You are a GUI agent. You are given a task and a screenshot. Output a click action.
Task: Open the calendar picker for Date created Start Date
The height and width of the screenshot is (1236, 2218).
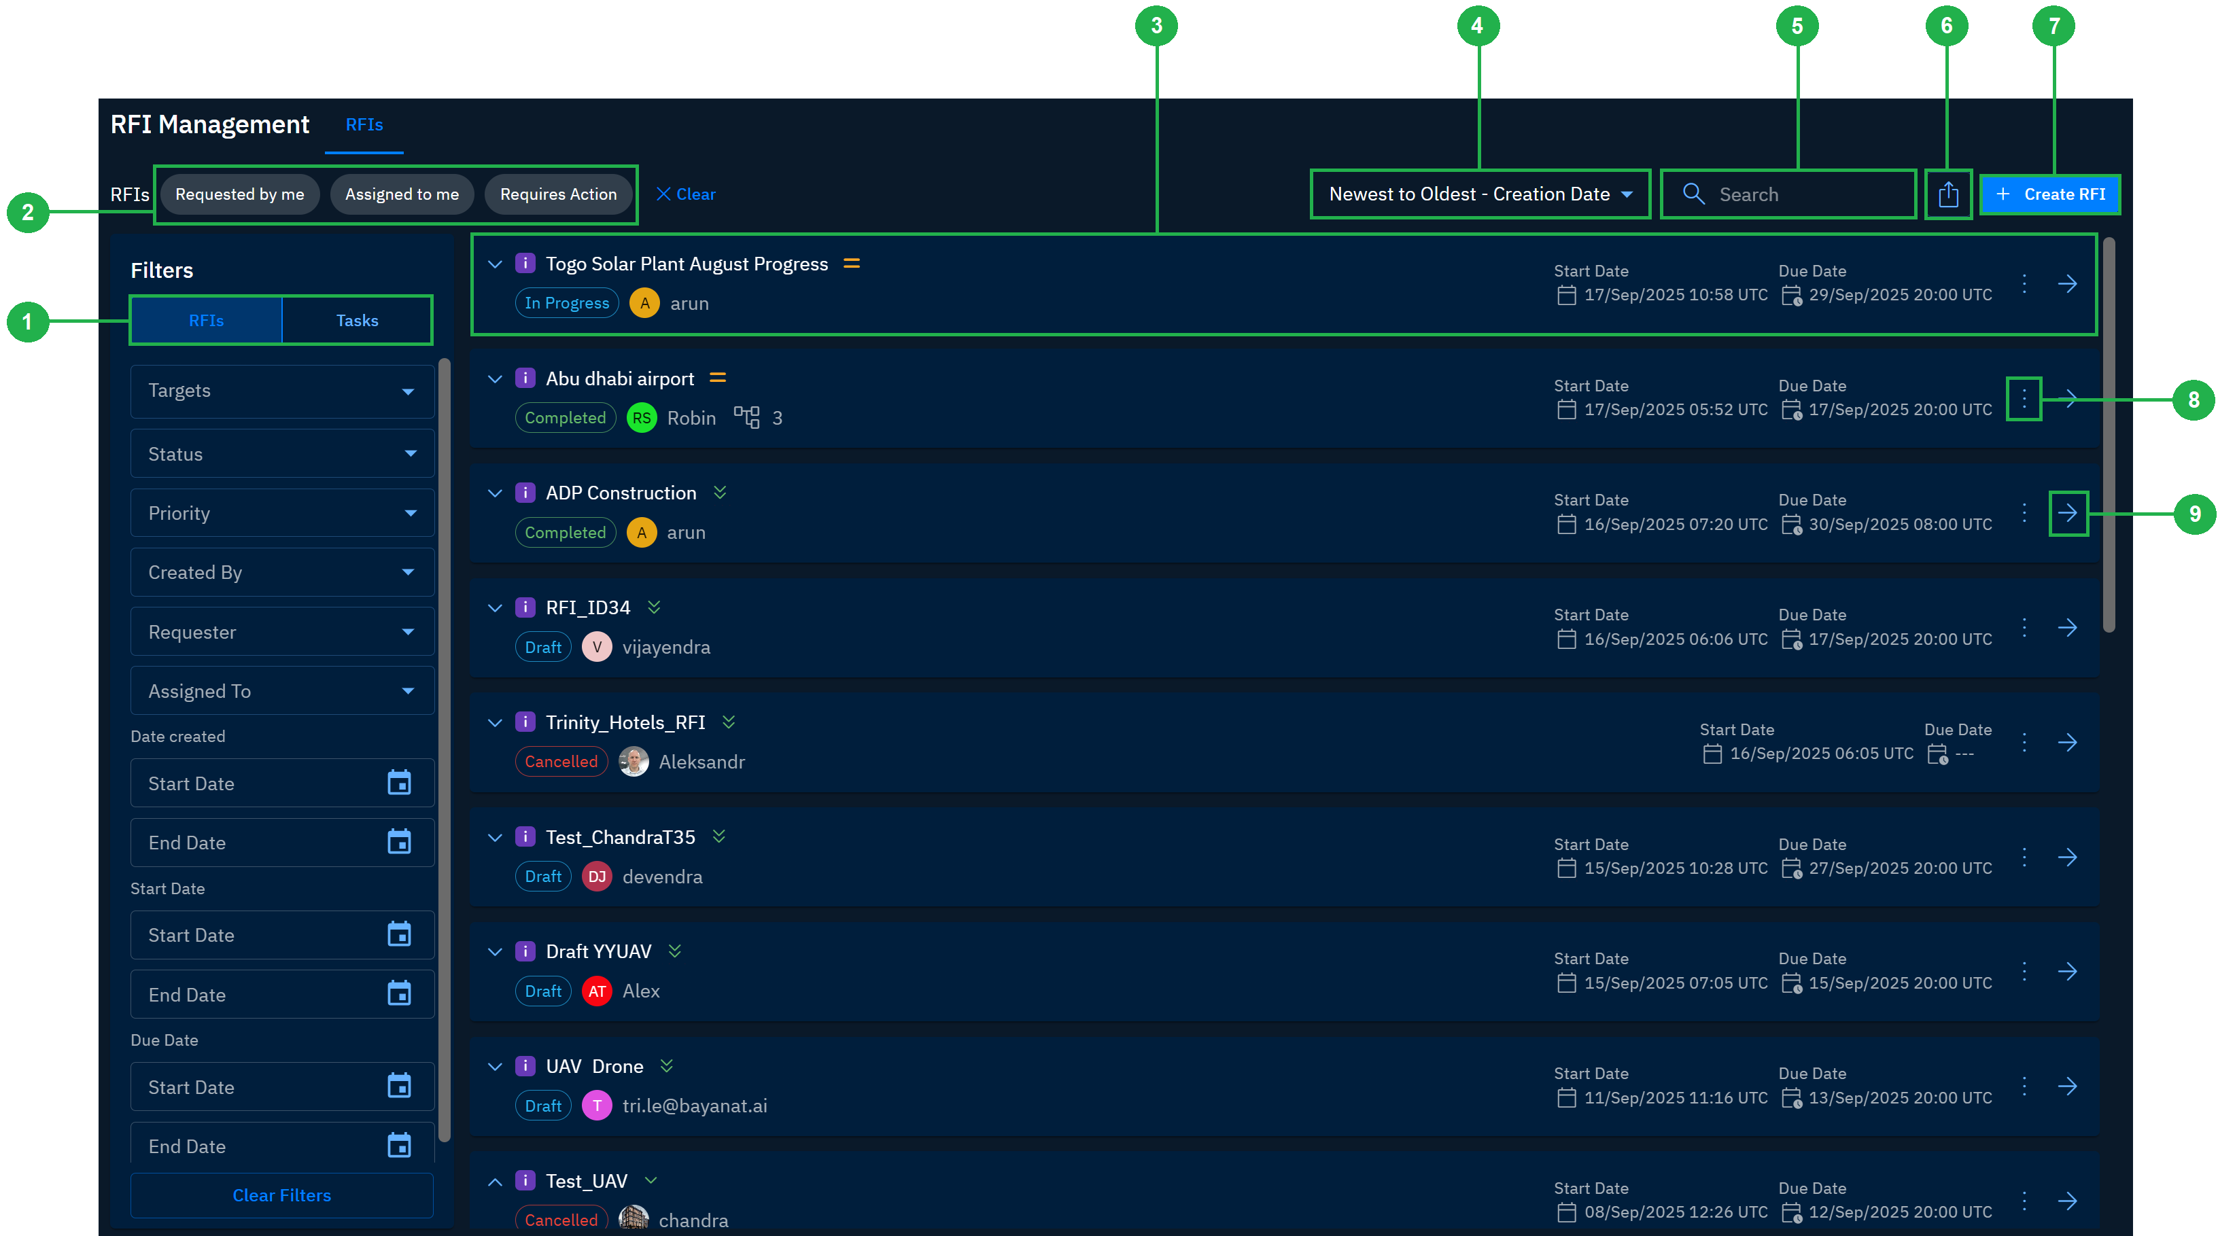click(x=398, y=782)
